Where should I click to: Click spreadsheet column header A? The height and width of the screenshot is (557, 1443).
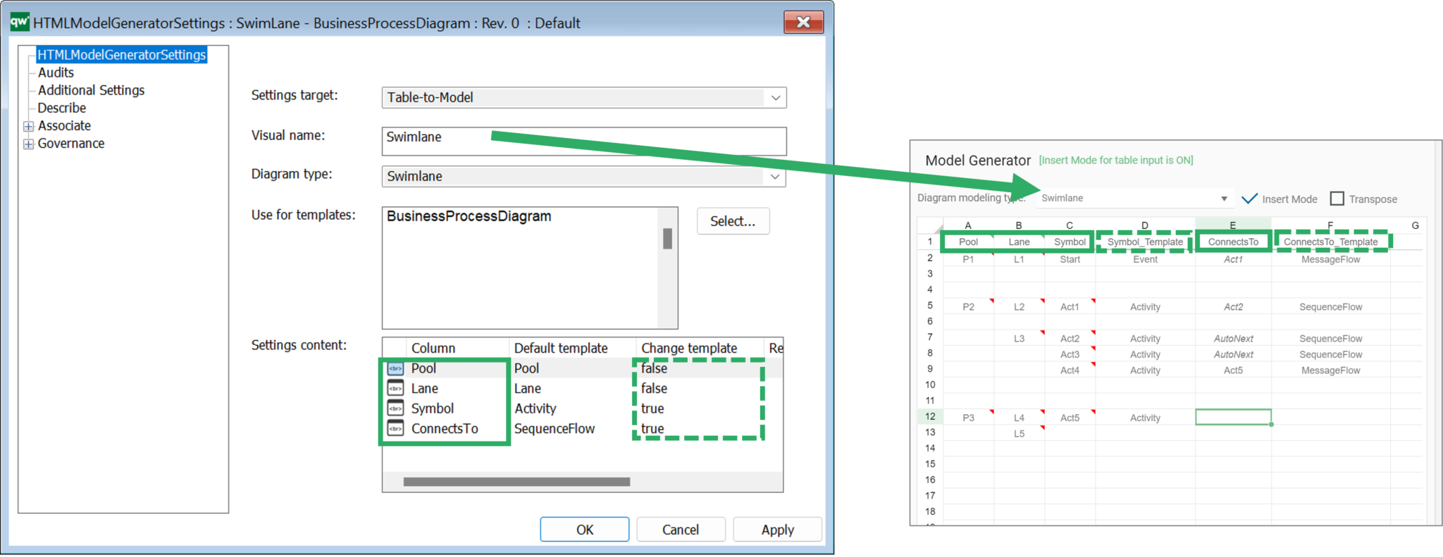click(x=968, y=225)
